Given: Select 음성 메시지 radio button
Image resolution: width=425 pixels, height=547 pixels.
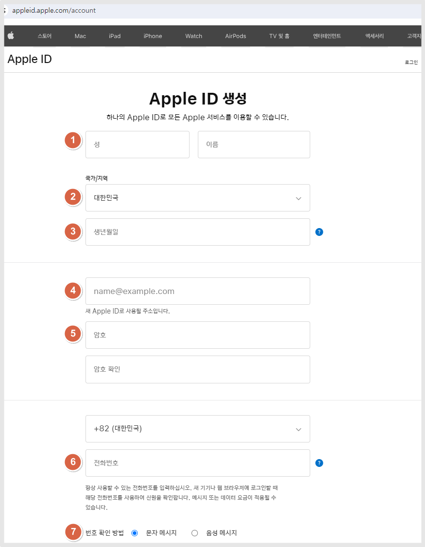Looking at the screenshot, I should (x=195, y=533).
